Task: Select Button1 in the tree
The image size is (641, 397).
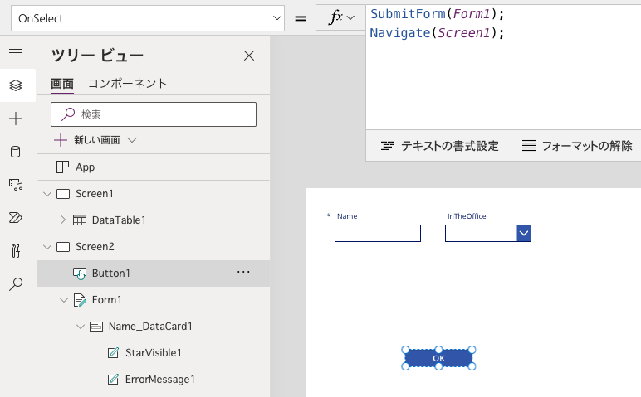Action: 110,274
